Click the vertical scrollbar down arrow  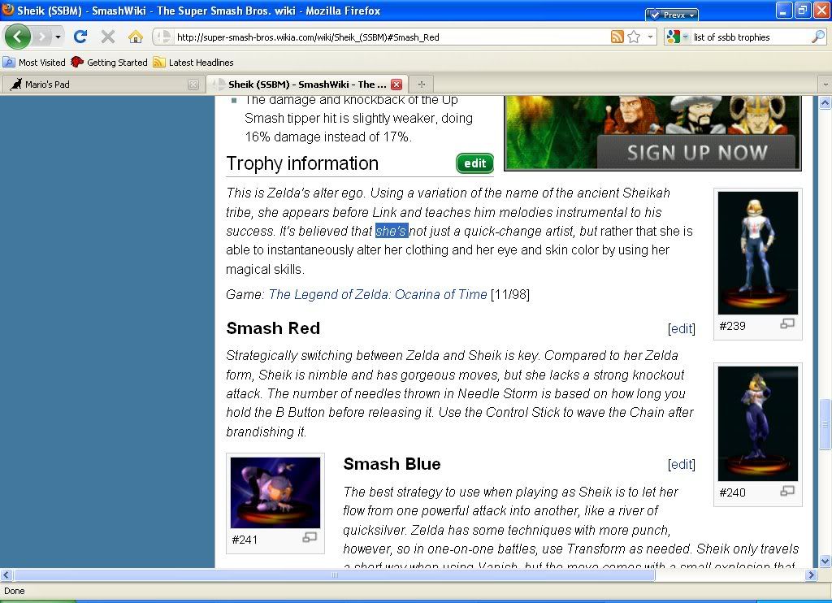(x=825, y=561)
